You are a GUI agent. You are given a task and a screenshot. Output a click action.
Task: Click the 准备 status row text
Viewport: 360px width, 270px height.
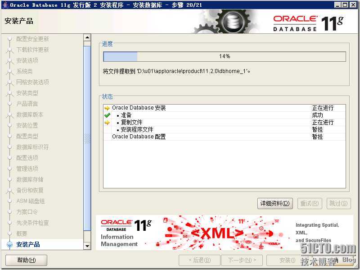(126, 115)
